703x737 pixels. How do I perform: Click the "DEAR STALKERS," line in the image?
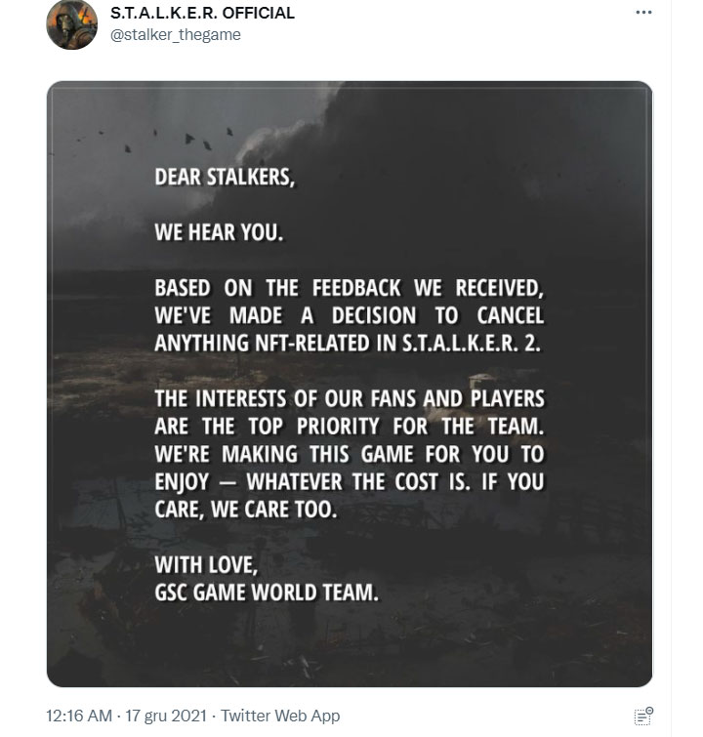(224, 179)
